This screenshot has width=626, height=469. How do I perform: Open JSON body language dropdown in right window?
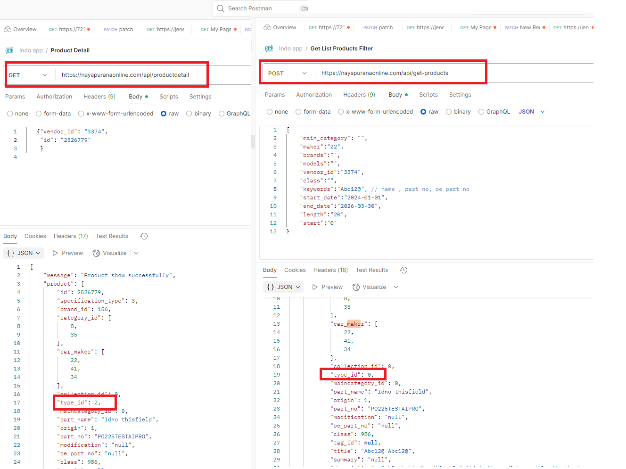point(532,112)
